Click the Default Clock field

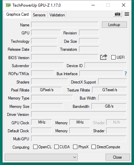42,131
